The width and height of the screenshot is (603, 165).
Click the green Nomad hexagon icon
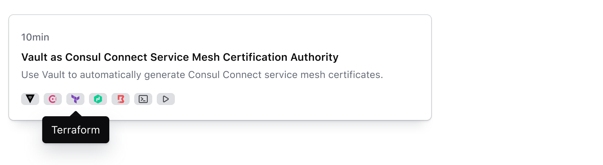point(98,99)
